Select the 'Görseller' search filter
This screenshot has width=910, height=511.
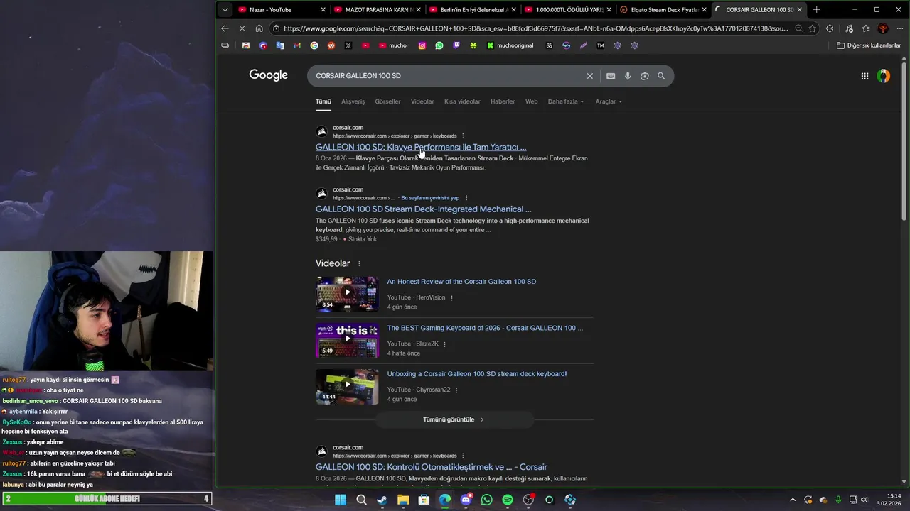click(x=387, y=101)
